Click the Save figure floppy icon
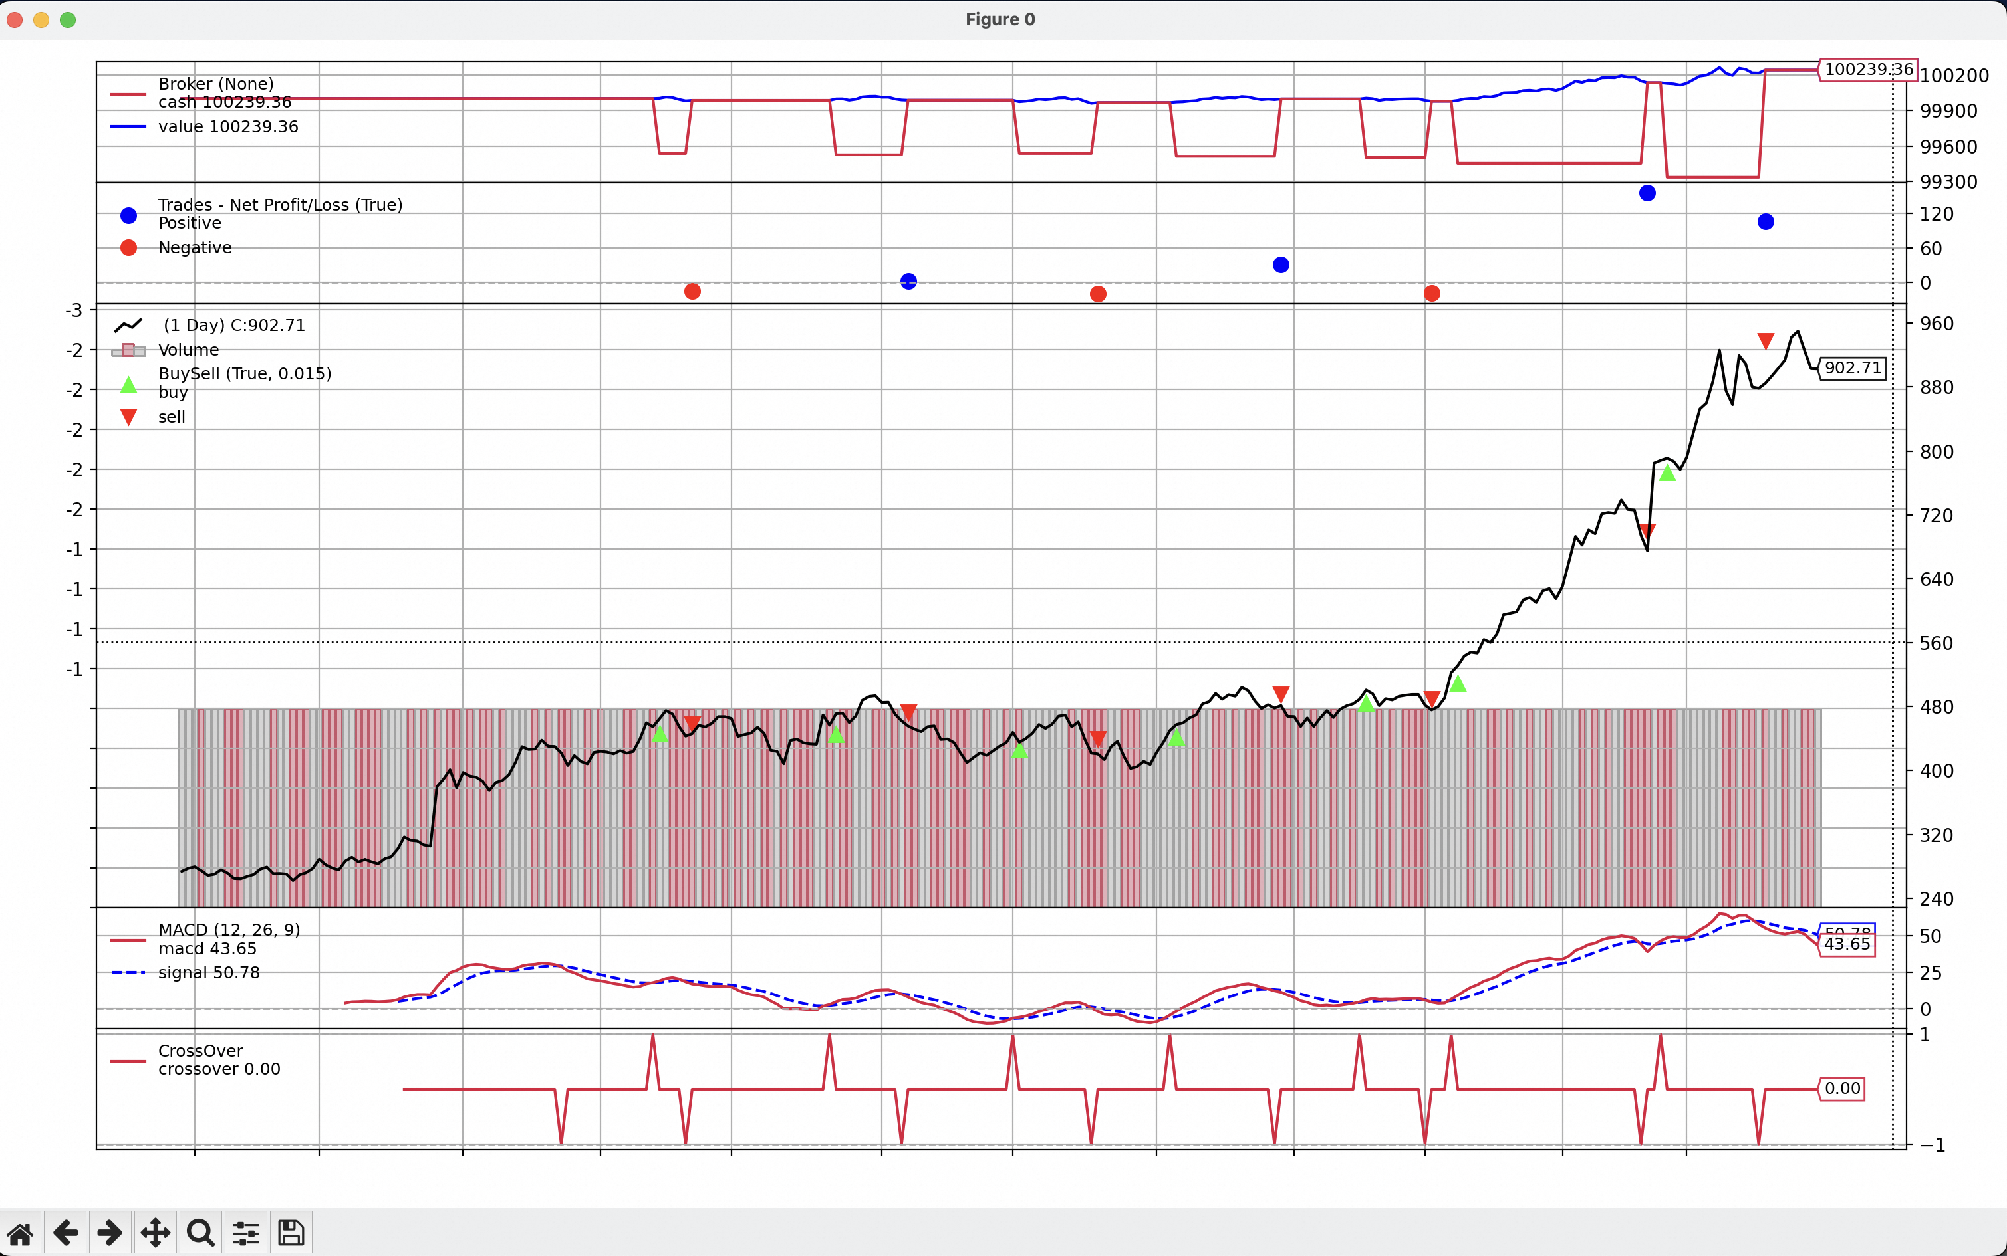The width and height of the screenshot is (2007, 1256). coord(291,1233)
